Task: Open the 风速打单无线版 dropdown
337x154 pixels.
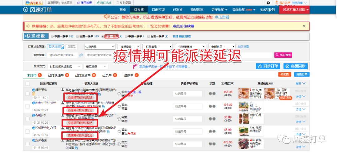Action: coord(294,10)
